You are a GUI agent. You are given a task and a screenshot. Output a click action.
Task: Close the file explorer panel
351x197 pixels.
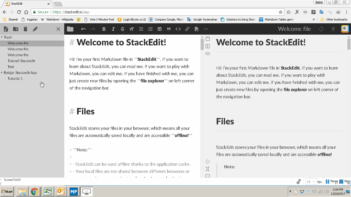58,29
